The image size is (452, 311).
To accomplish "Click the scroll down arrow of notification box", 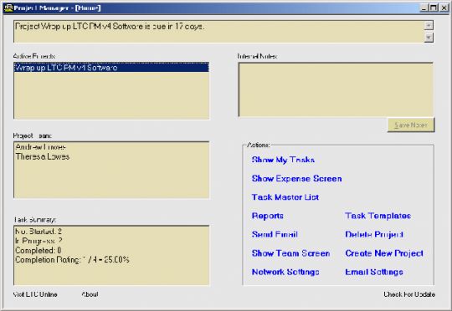I will pyautogui.click(x=429, y=38).
